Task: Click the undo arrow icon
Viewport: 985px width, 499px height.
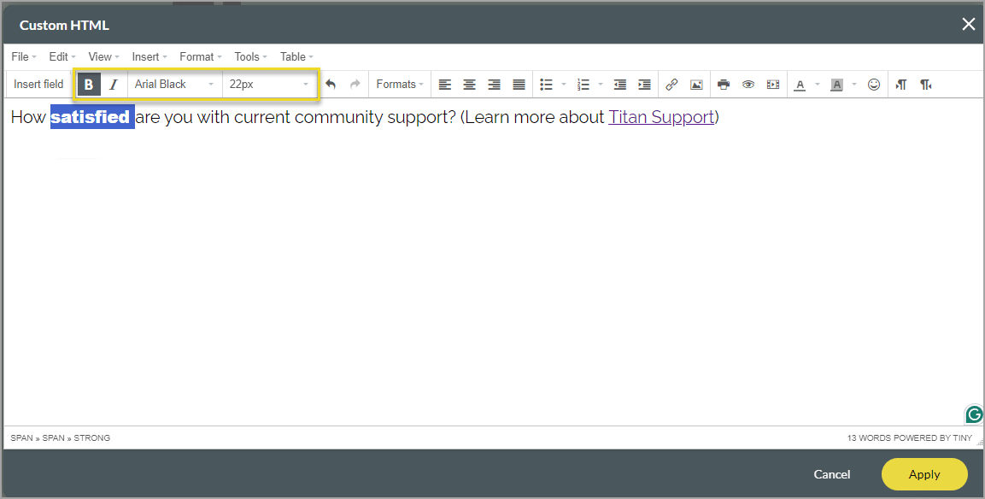Action: pyautogui.click(x=331, y=85)
